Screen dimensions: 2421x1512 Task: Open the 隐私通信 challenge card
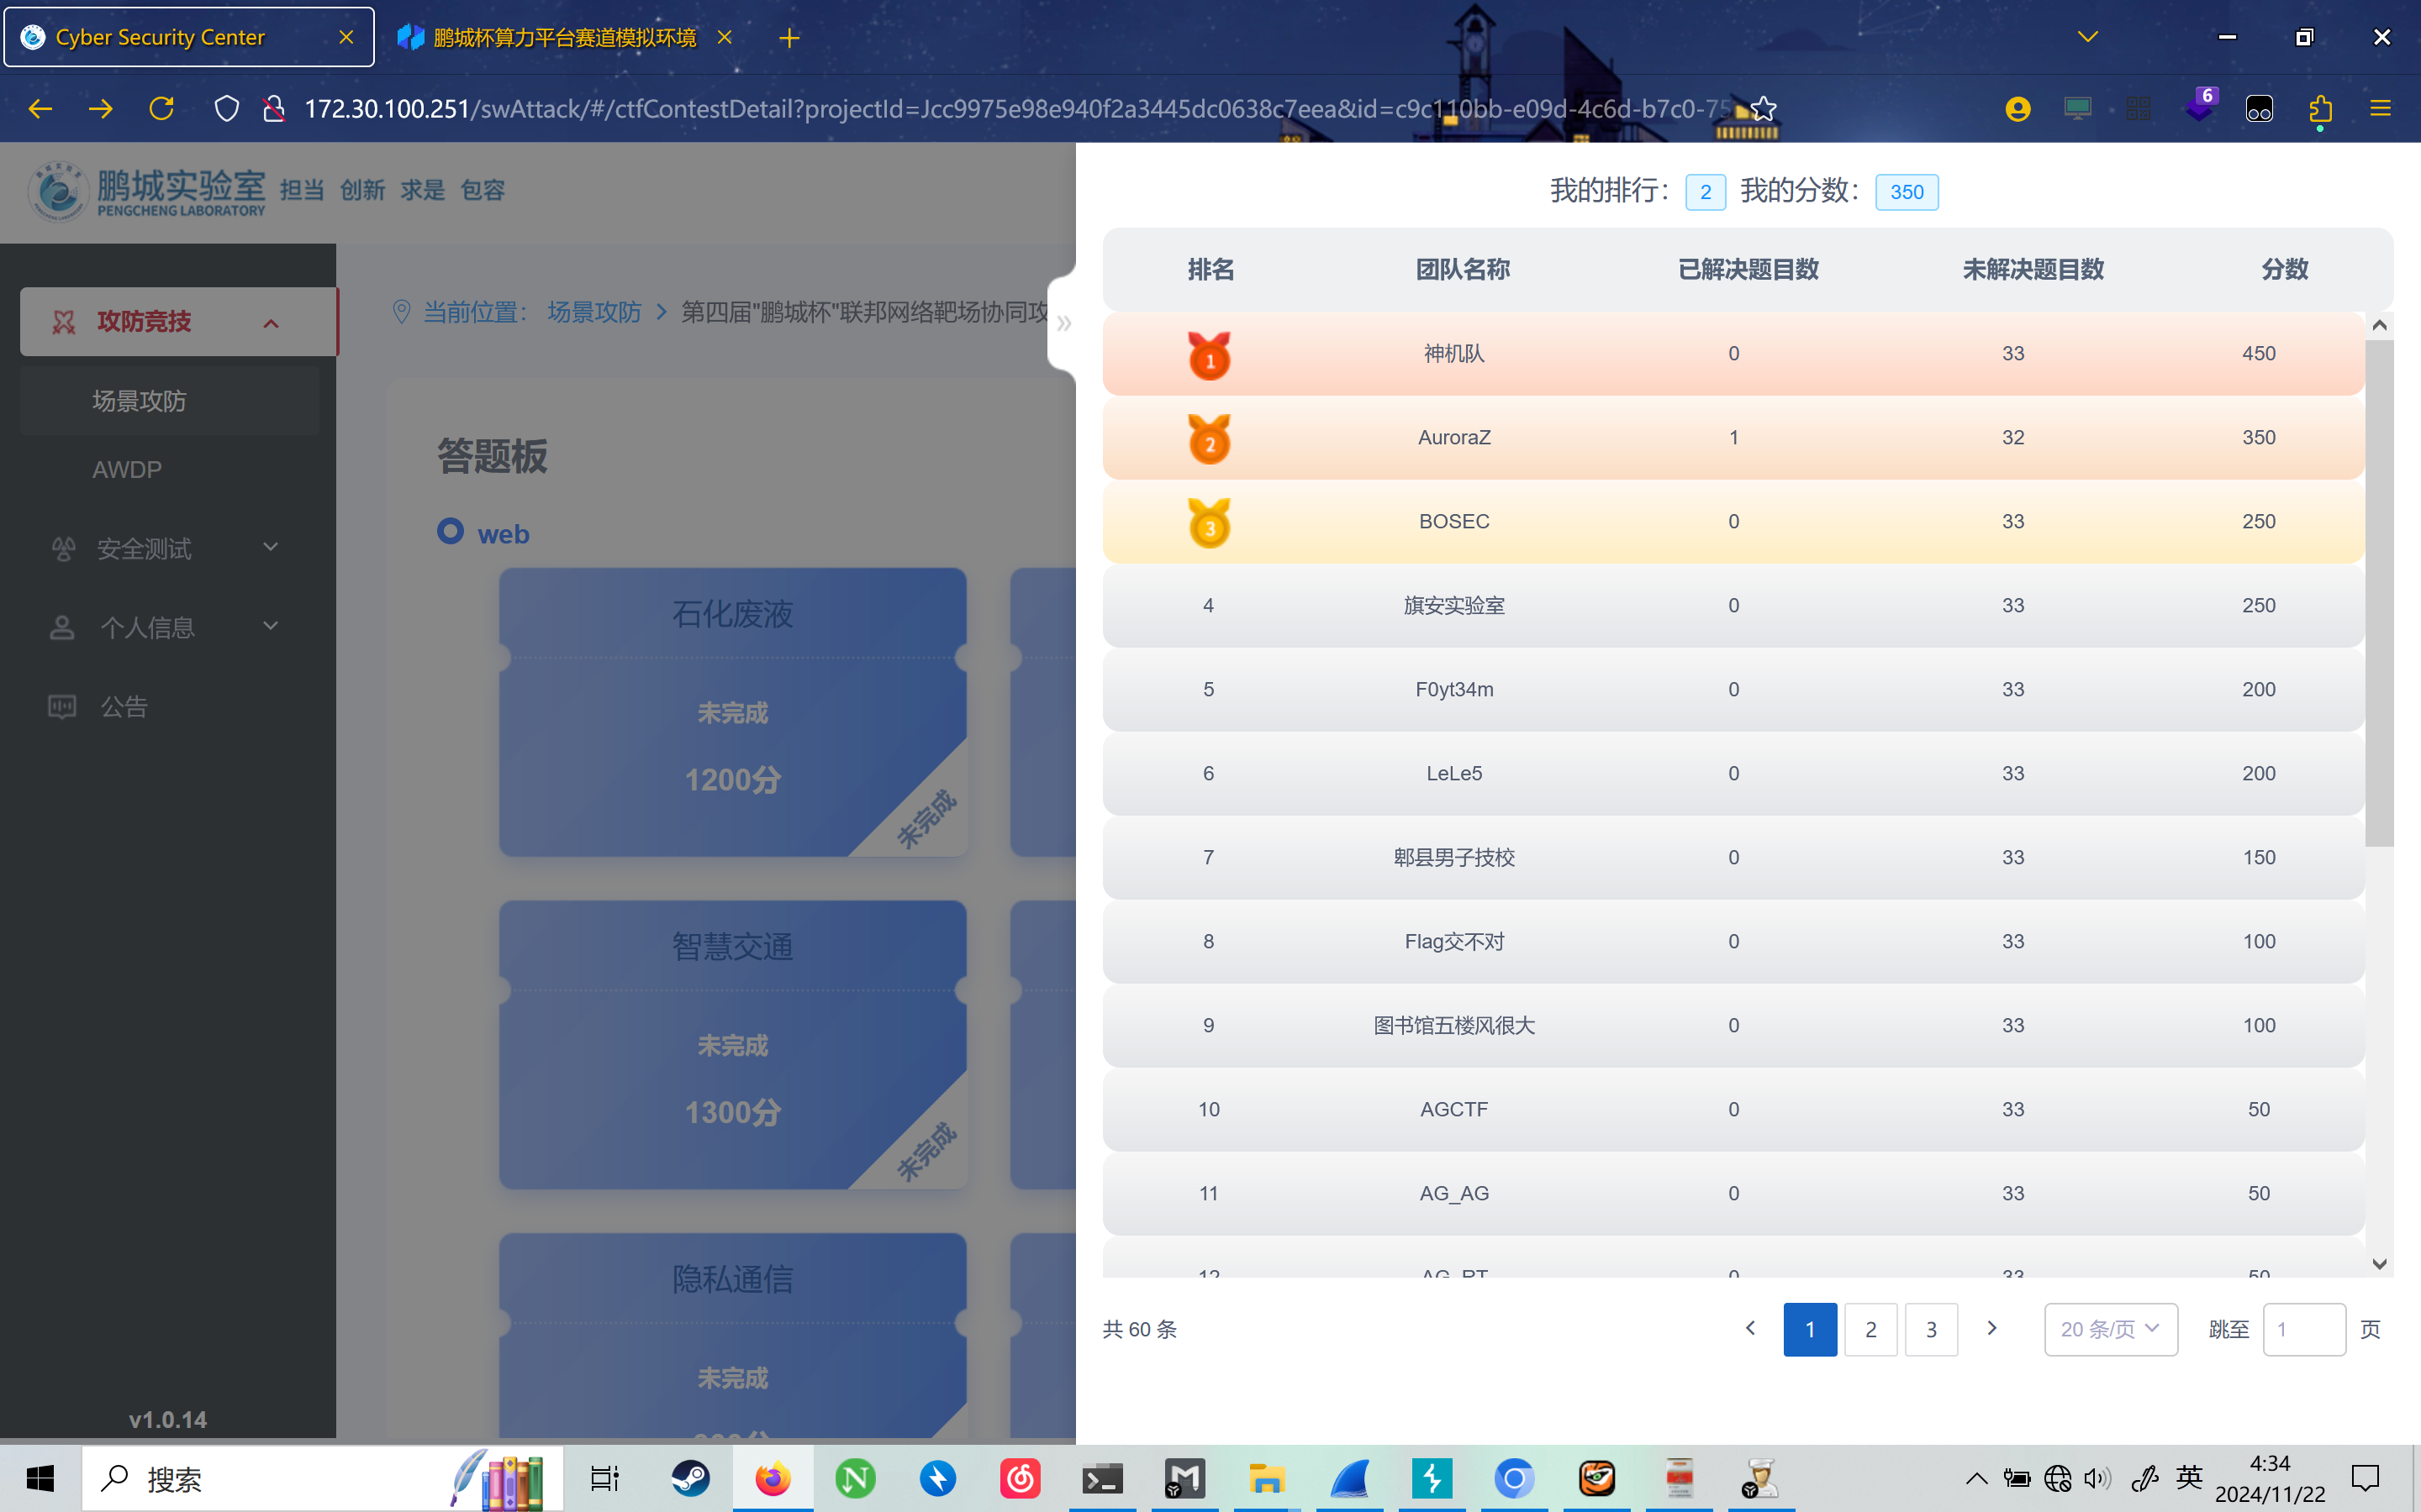(733, 1336)
